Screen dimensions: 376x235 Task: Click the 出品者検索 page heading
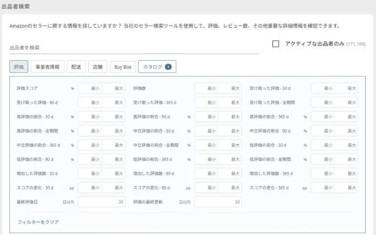pyautogui.click(x=16, y=7)
